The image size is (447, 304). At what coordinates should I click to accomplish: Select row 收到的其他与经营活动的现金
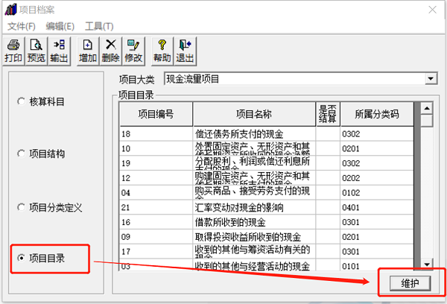coord(267,265)
